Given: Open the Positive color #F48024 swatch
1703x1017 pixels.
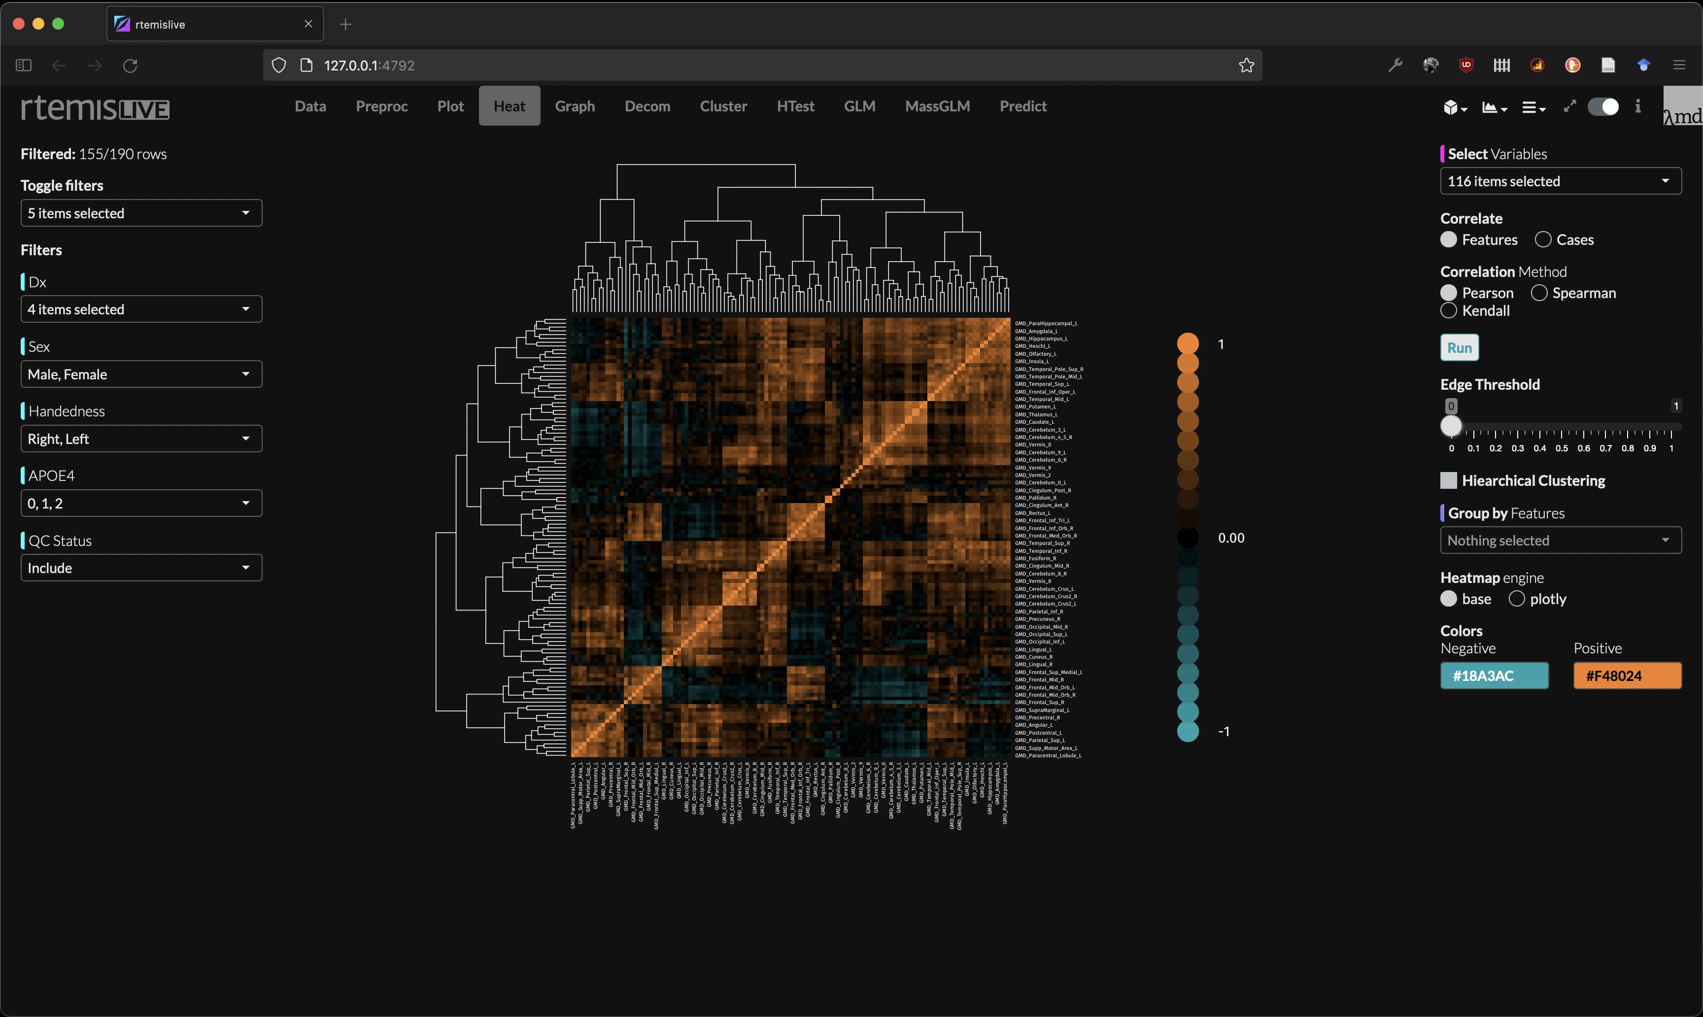Looking at the screenshot, I should tap(1627, 676).
